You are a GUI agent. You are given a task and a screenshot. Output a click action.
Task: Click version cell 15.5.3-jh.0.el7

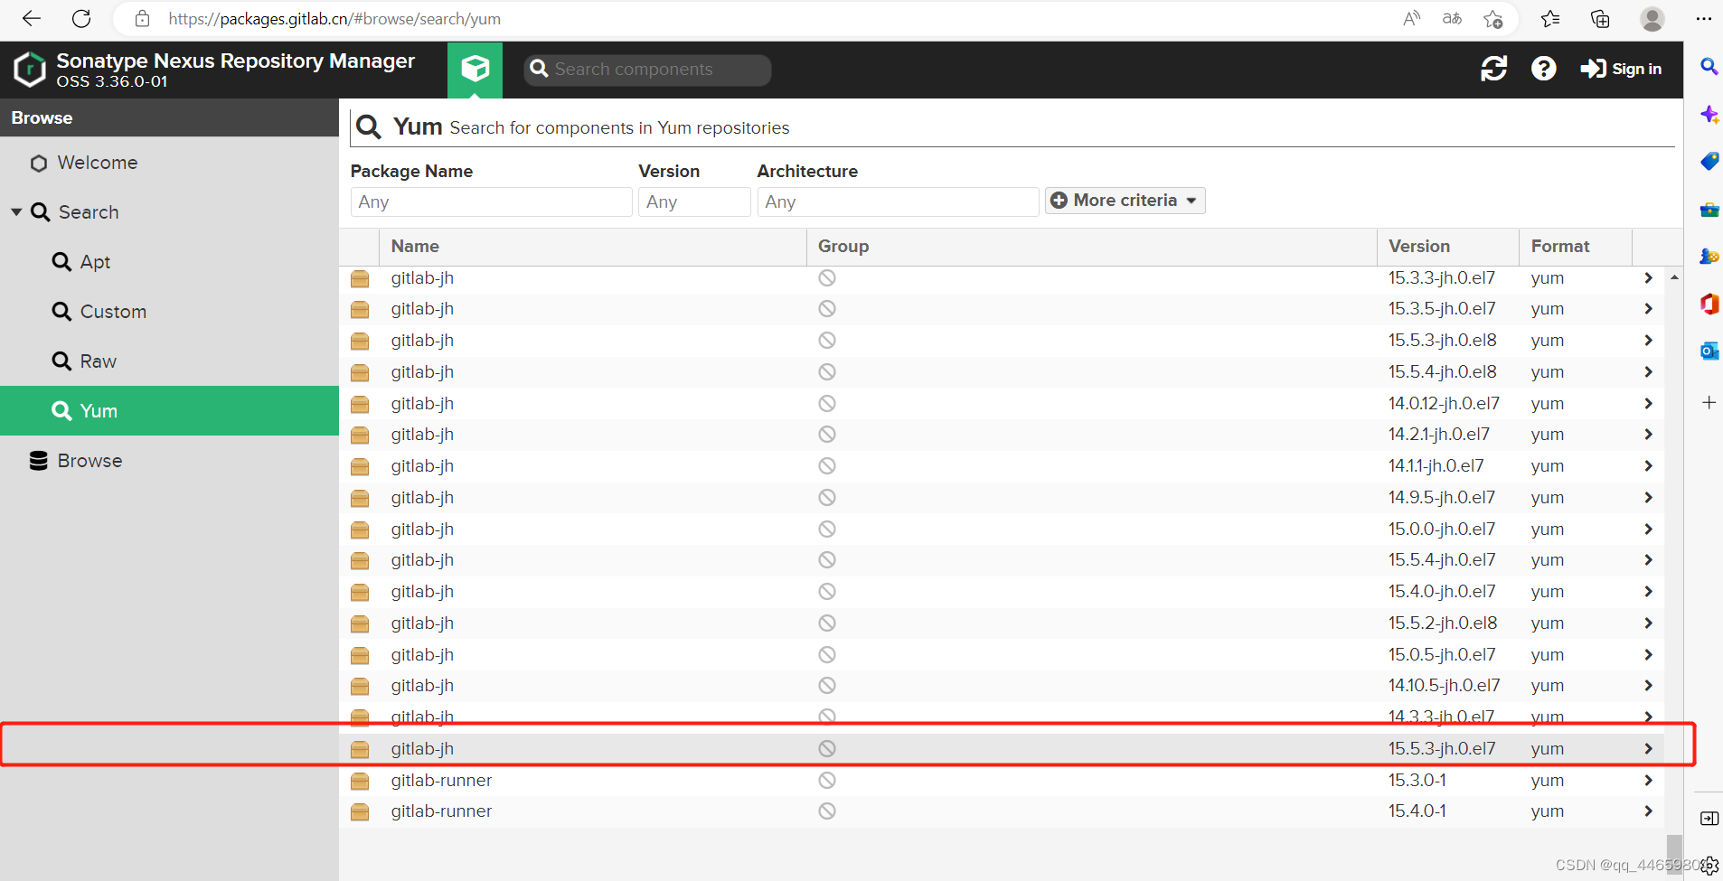1442,749
